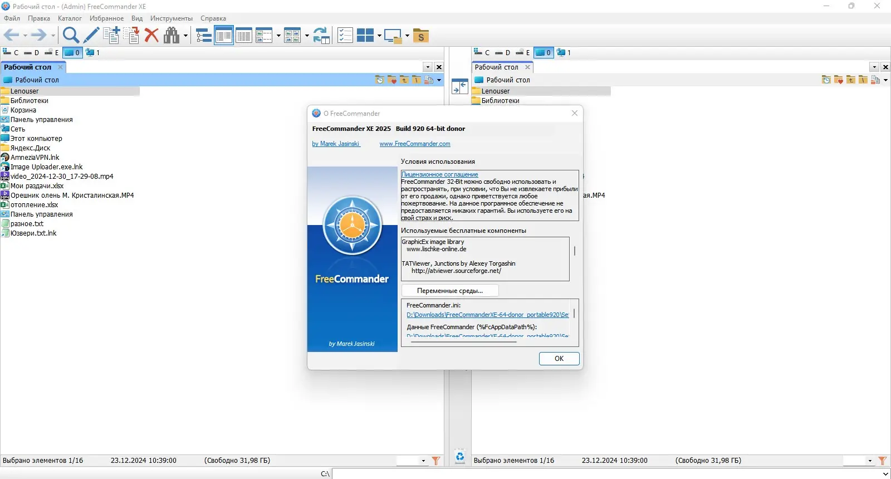Click the command line input field

611,473
